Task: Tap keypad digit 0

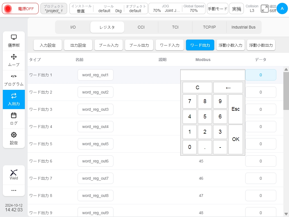Action: 190,147
